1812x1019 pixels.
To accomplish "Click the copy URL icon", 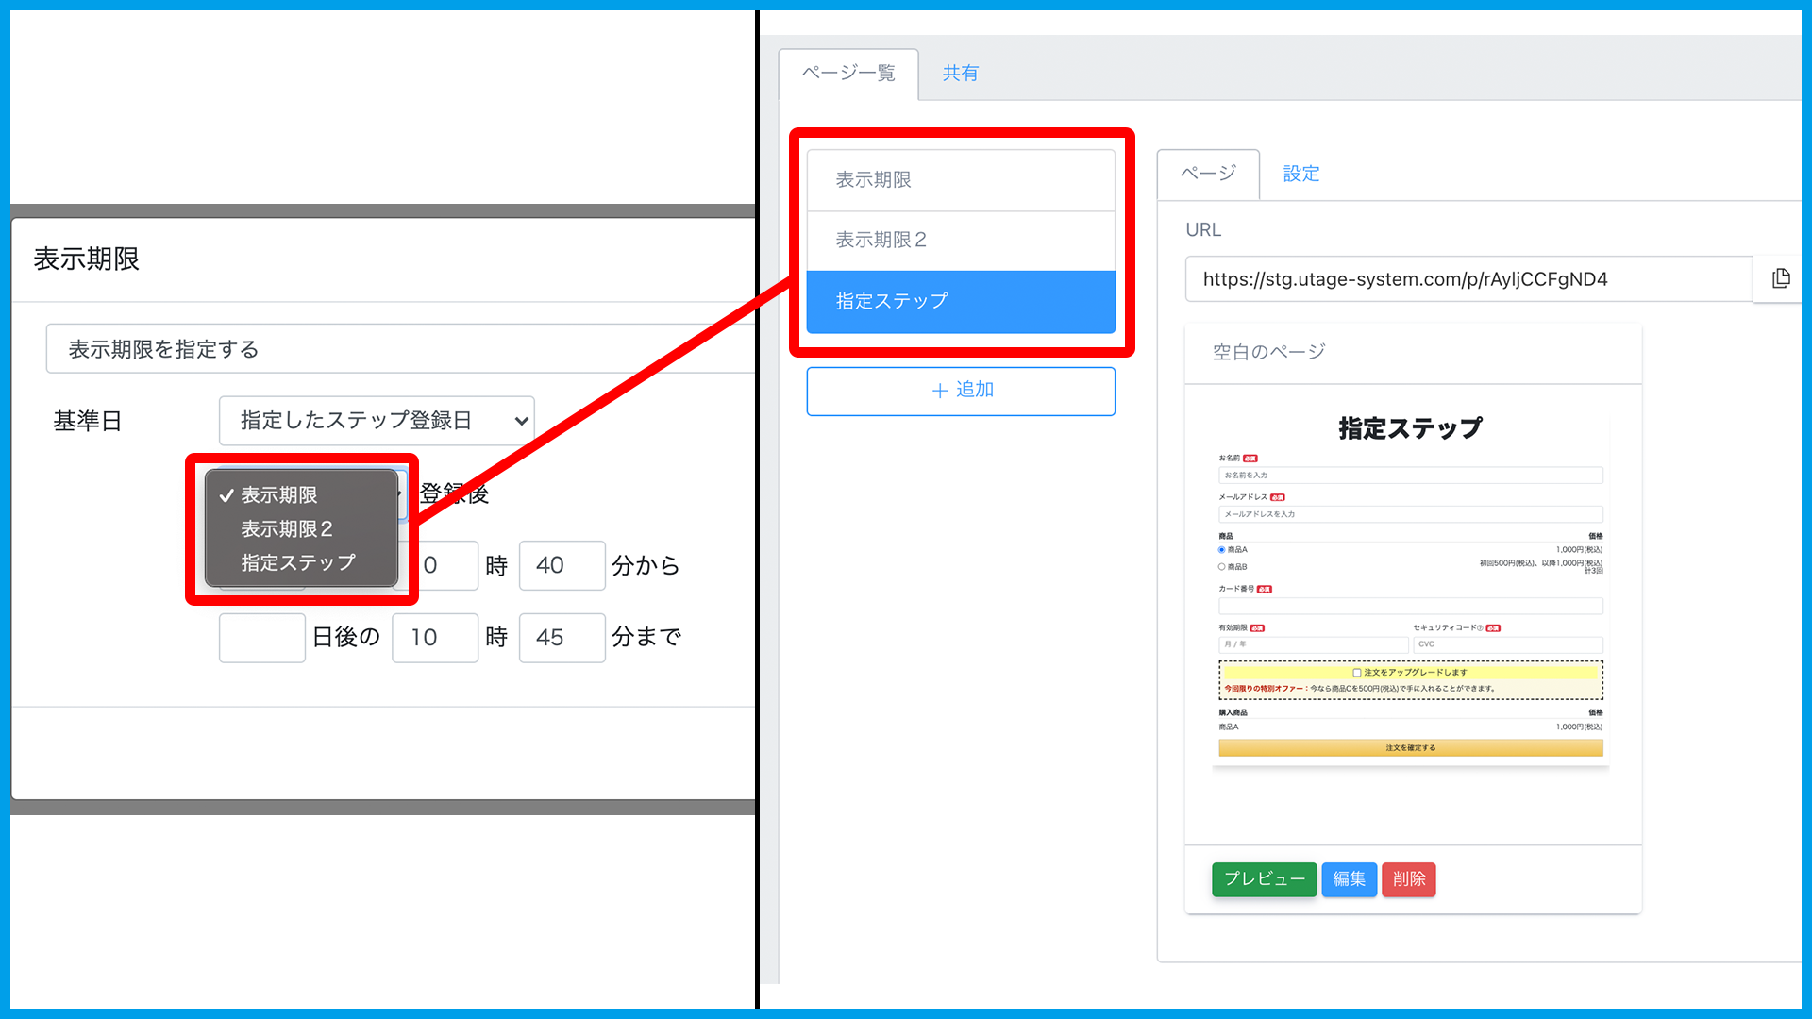I will point(1781,278).
